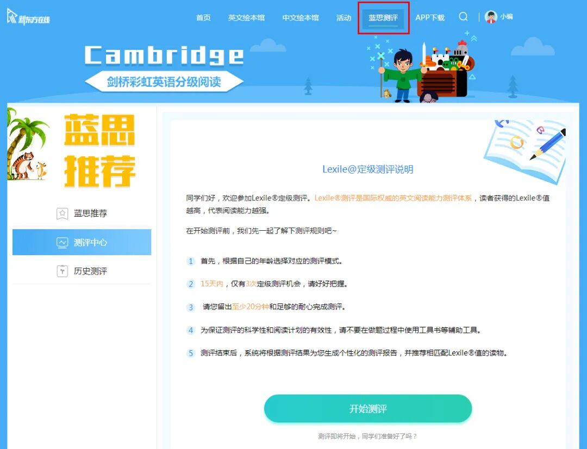Image resolution: width=587 pixels, height=449 pixels.
Task: Click the orange 15天内 text
Action: pos(211,284)
